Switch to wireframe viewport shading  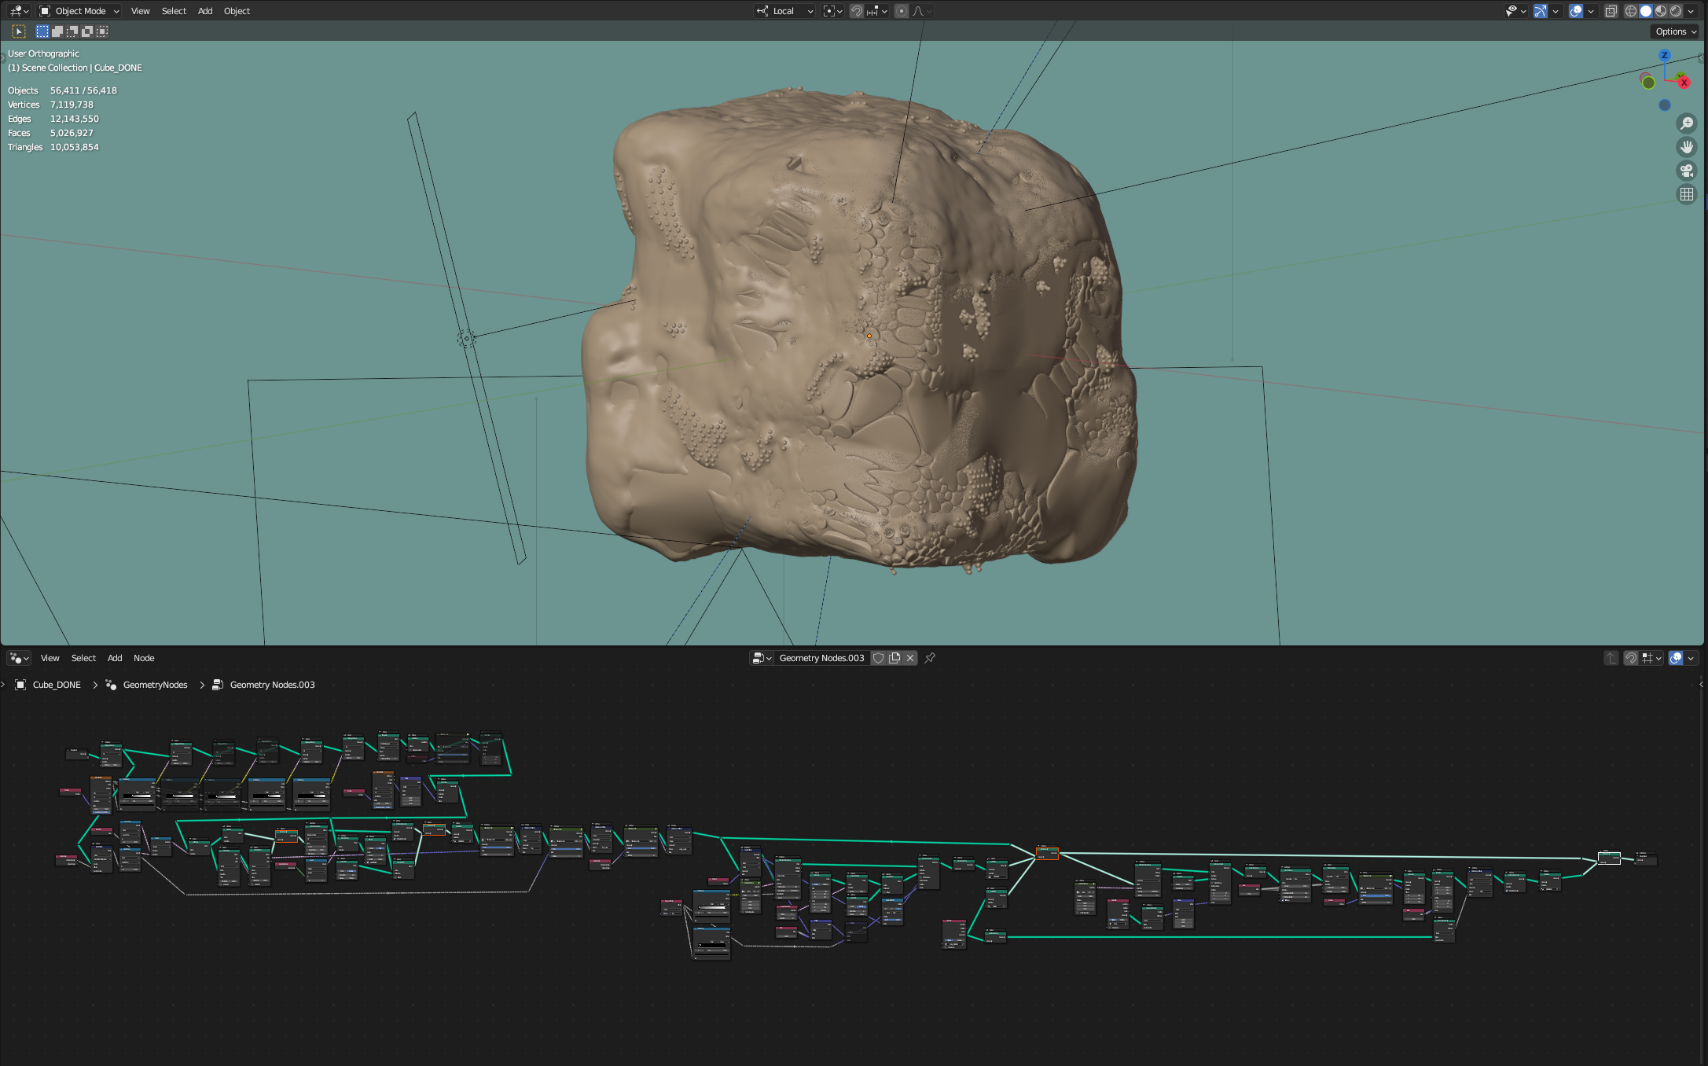click(x=1631, y=11)
